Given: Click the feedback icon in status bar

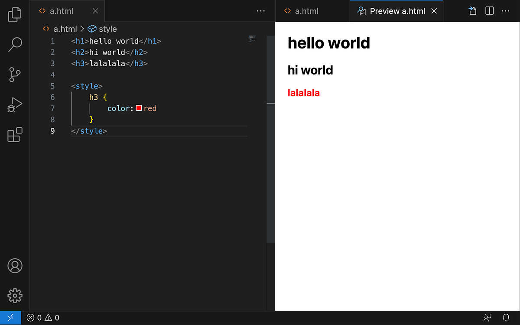Looking at the screenshot, I should [x=487, y=318].
